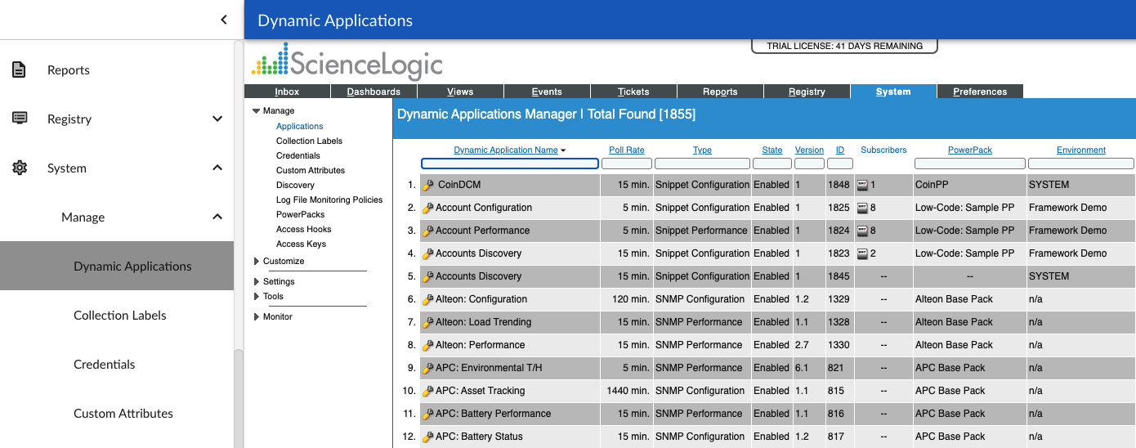The image size is (1136, 448).
Task: Click the ScienceLogic logo
Action: pos(347,62)
